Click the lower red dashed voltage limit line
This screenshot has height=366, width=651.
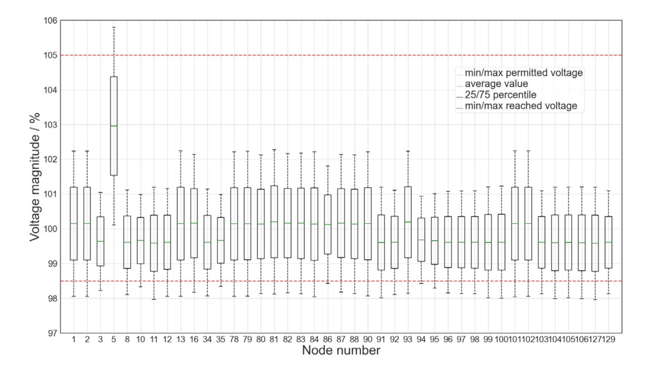tap(319, 281)
